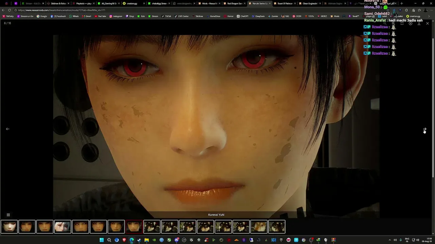Open the Skidrow bookmark
This screenshot has width=435, height=244.
(x=197, y=16)
